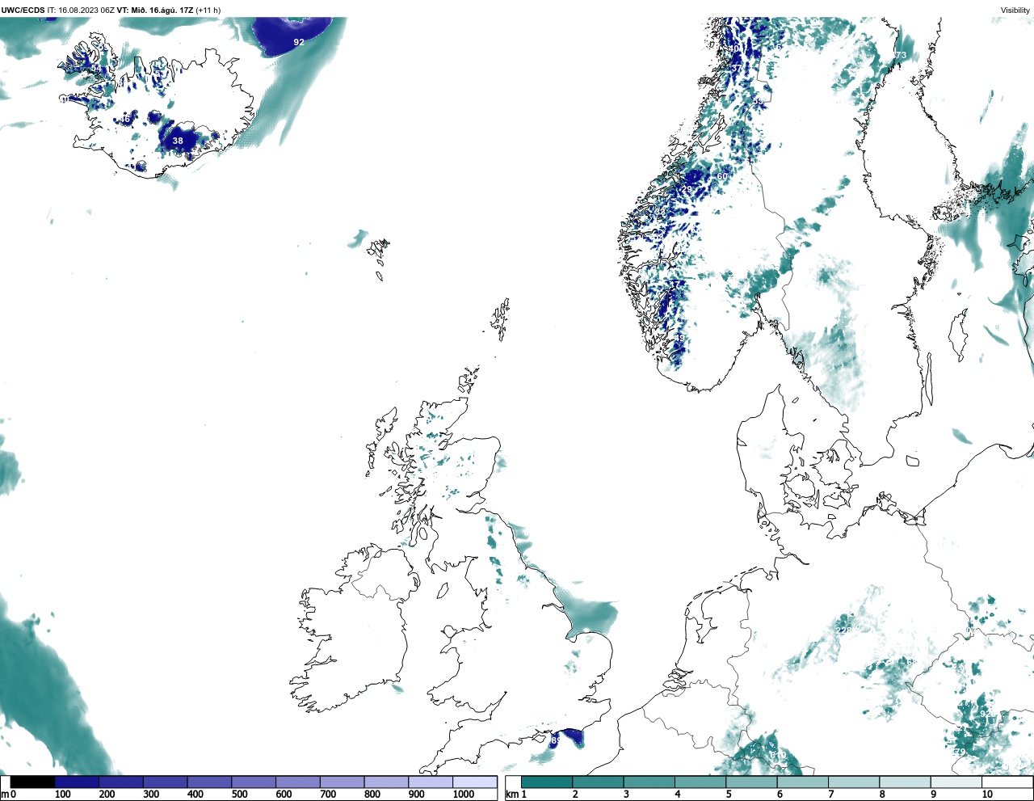Click the 'Visibility' label in the top-right corner
The image size is (1034, 801).
click(1015, 11)
